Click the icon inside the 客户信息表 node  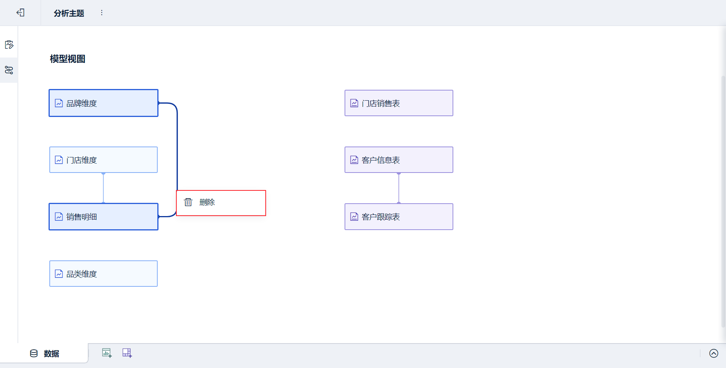pos(354,160)
